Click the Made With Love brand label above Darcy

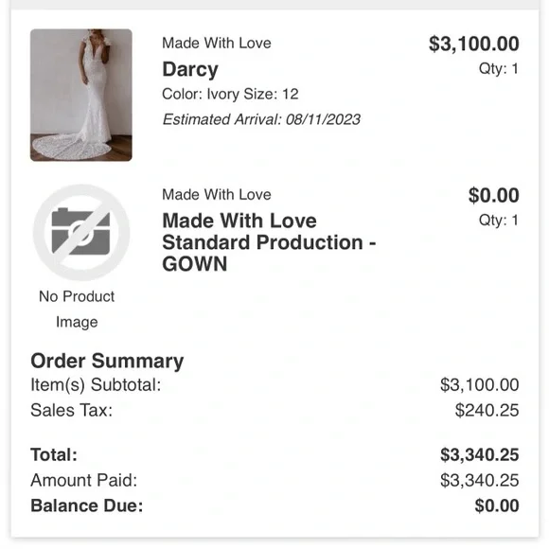(x=217, y=43)
